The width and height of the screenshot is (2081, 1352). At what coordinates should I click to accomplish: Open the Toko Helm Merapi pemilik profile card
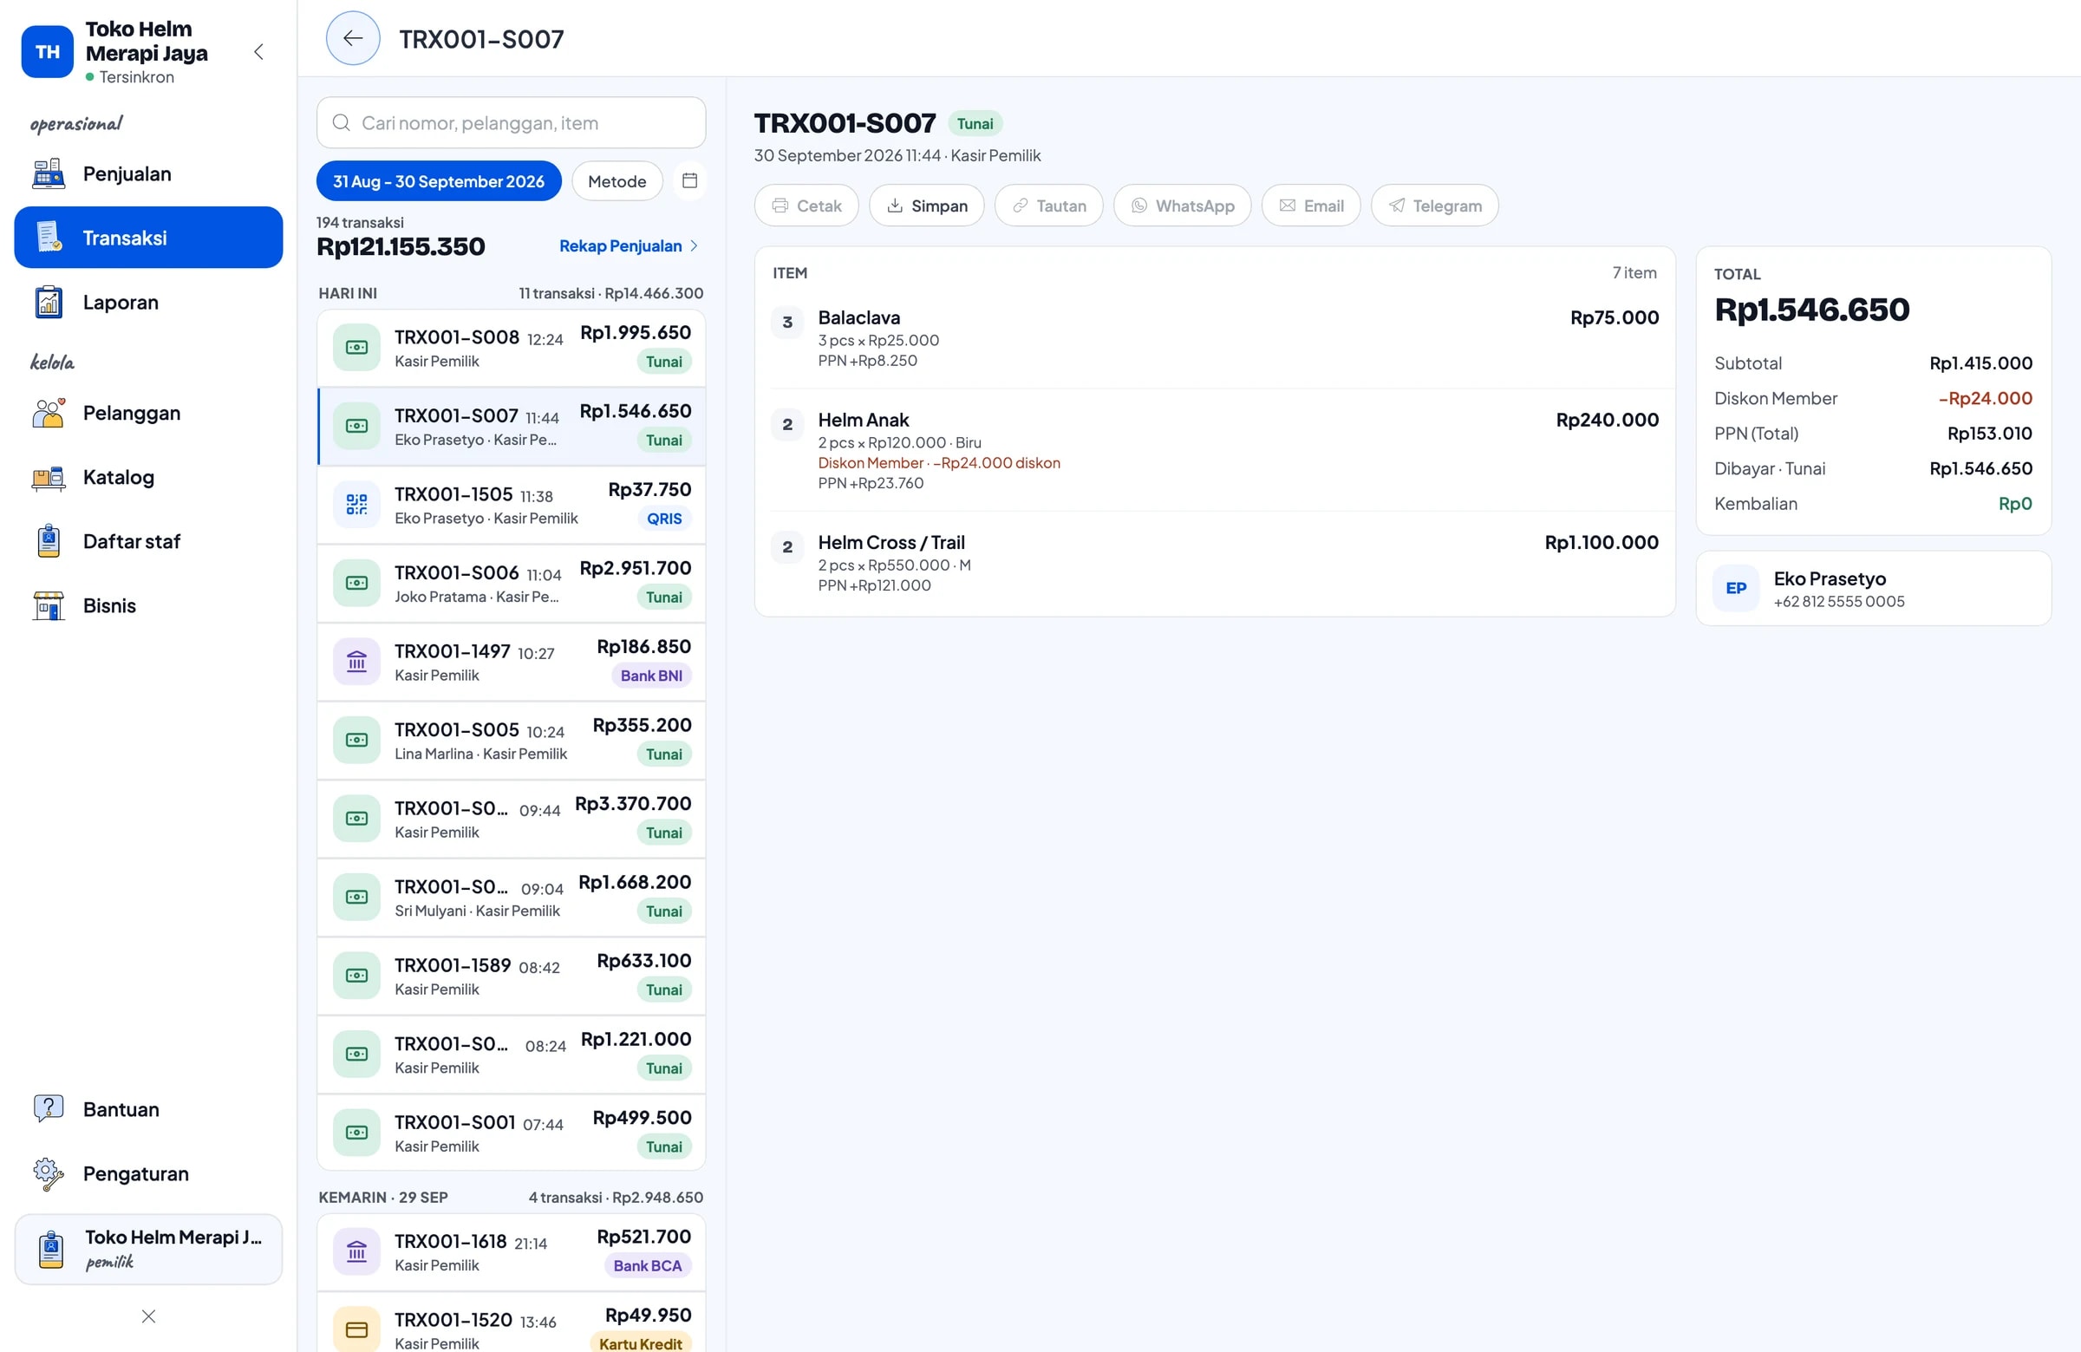(x=148, y=1249)
